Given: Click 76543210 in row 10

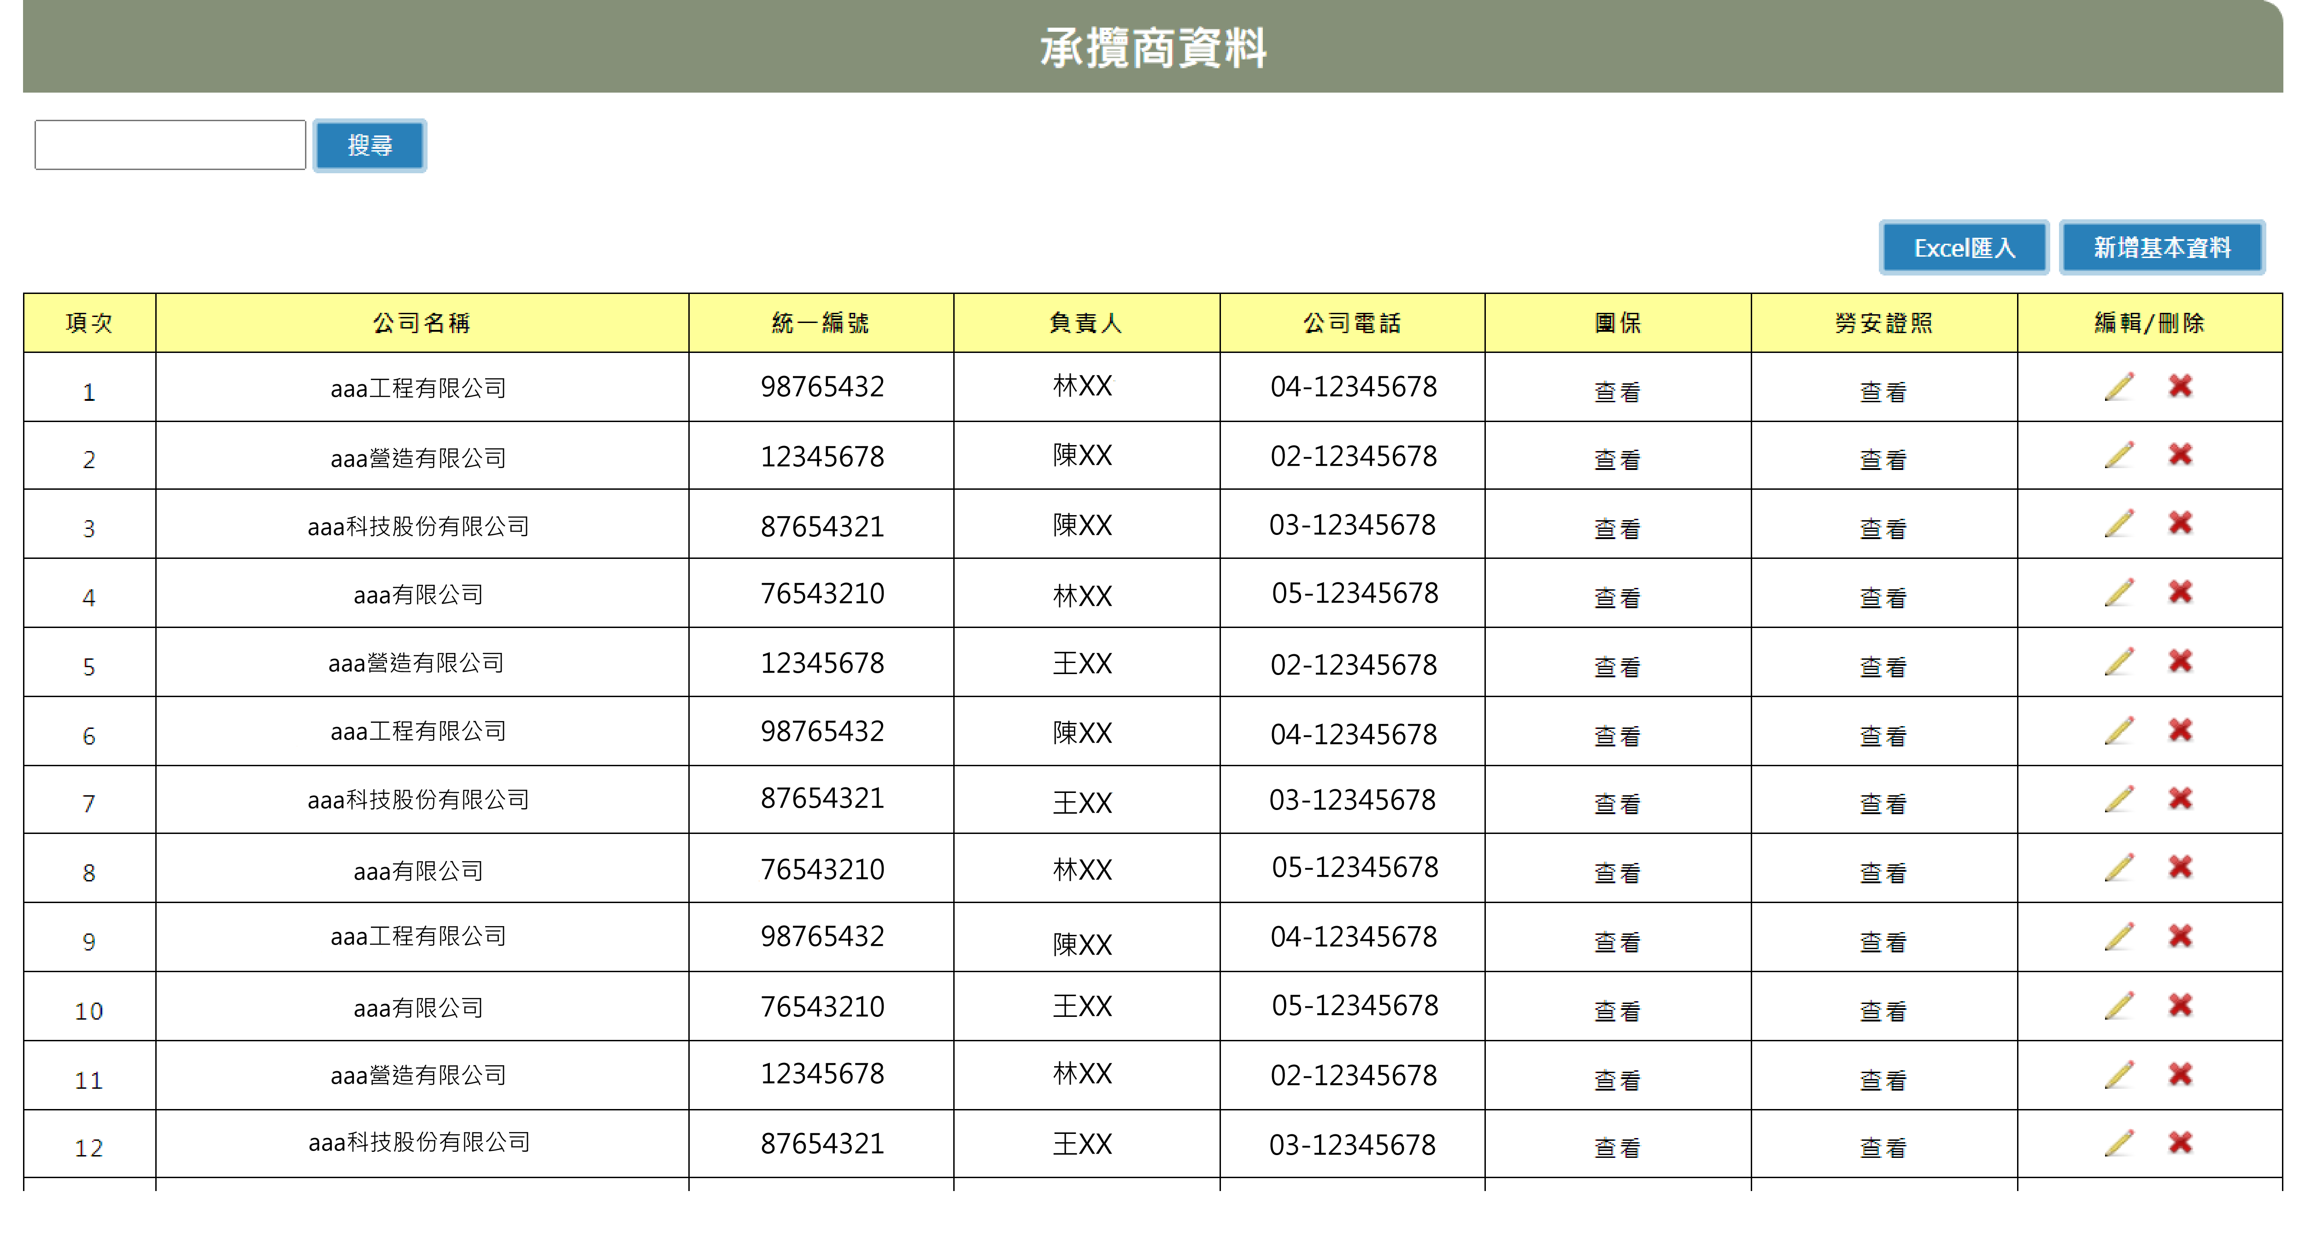Looking at the screenshot, I should pos(822,1006).
